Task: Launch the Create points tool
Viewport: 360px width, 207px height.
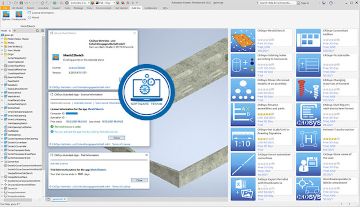Action: click(19, 16)
